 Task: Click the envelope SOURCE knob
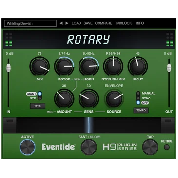tap(114, 99)
